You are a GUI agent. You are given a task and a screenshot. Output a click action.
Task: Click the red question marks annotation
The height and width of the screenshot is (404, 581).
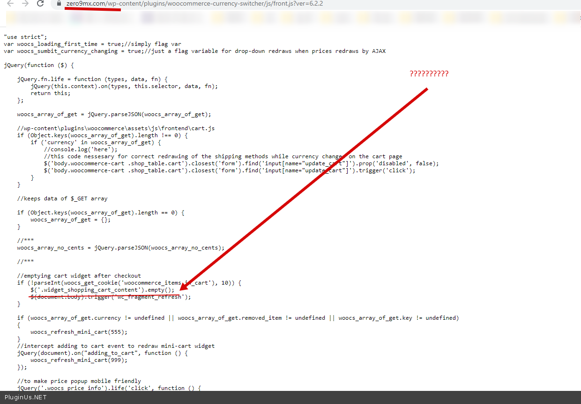coord(429,73)
